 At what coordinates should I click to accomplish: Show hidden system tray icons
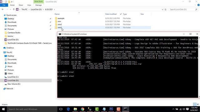click(173, 109)
